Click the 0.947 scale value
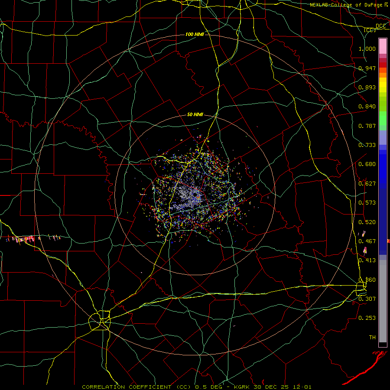Screen dimensions: 390x390 (367, 68)
